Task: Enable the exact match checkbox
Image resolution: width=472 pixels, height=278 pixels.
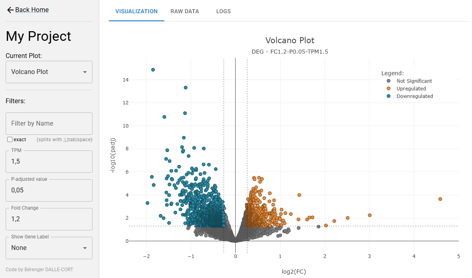Action: [x=10, y=140]
